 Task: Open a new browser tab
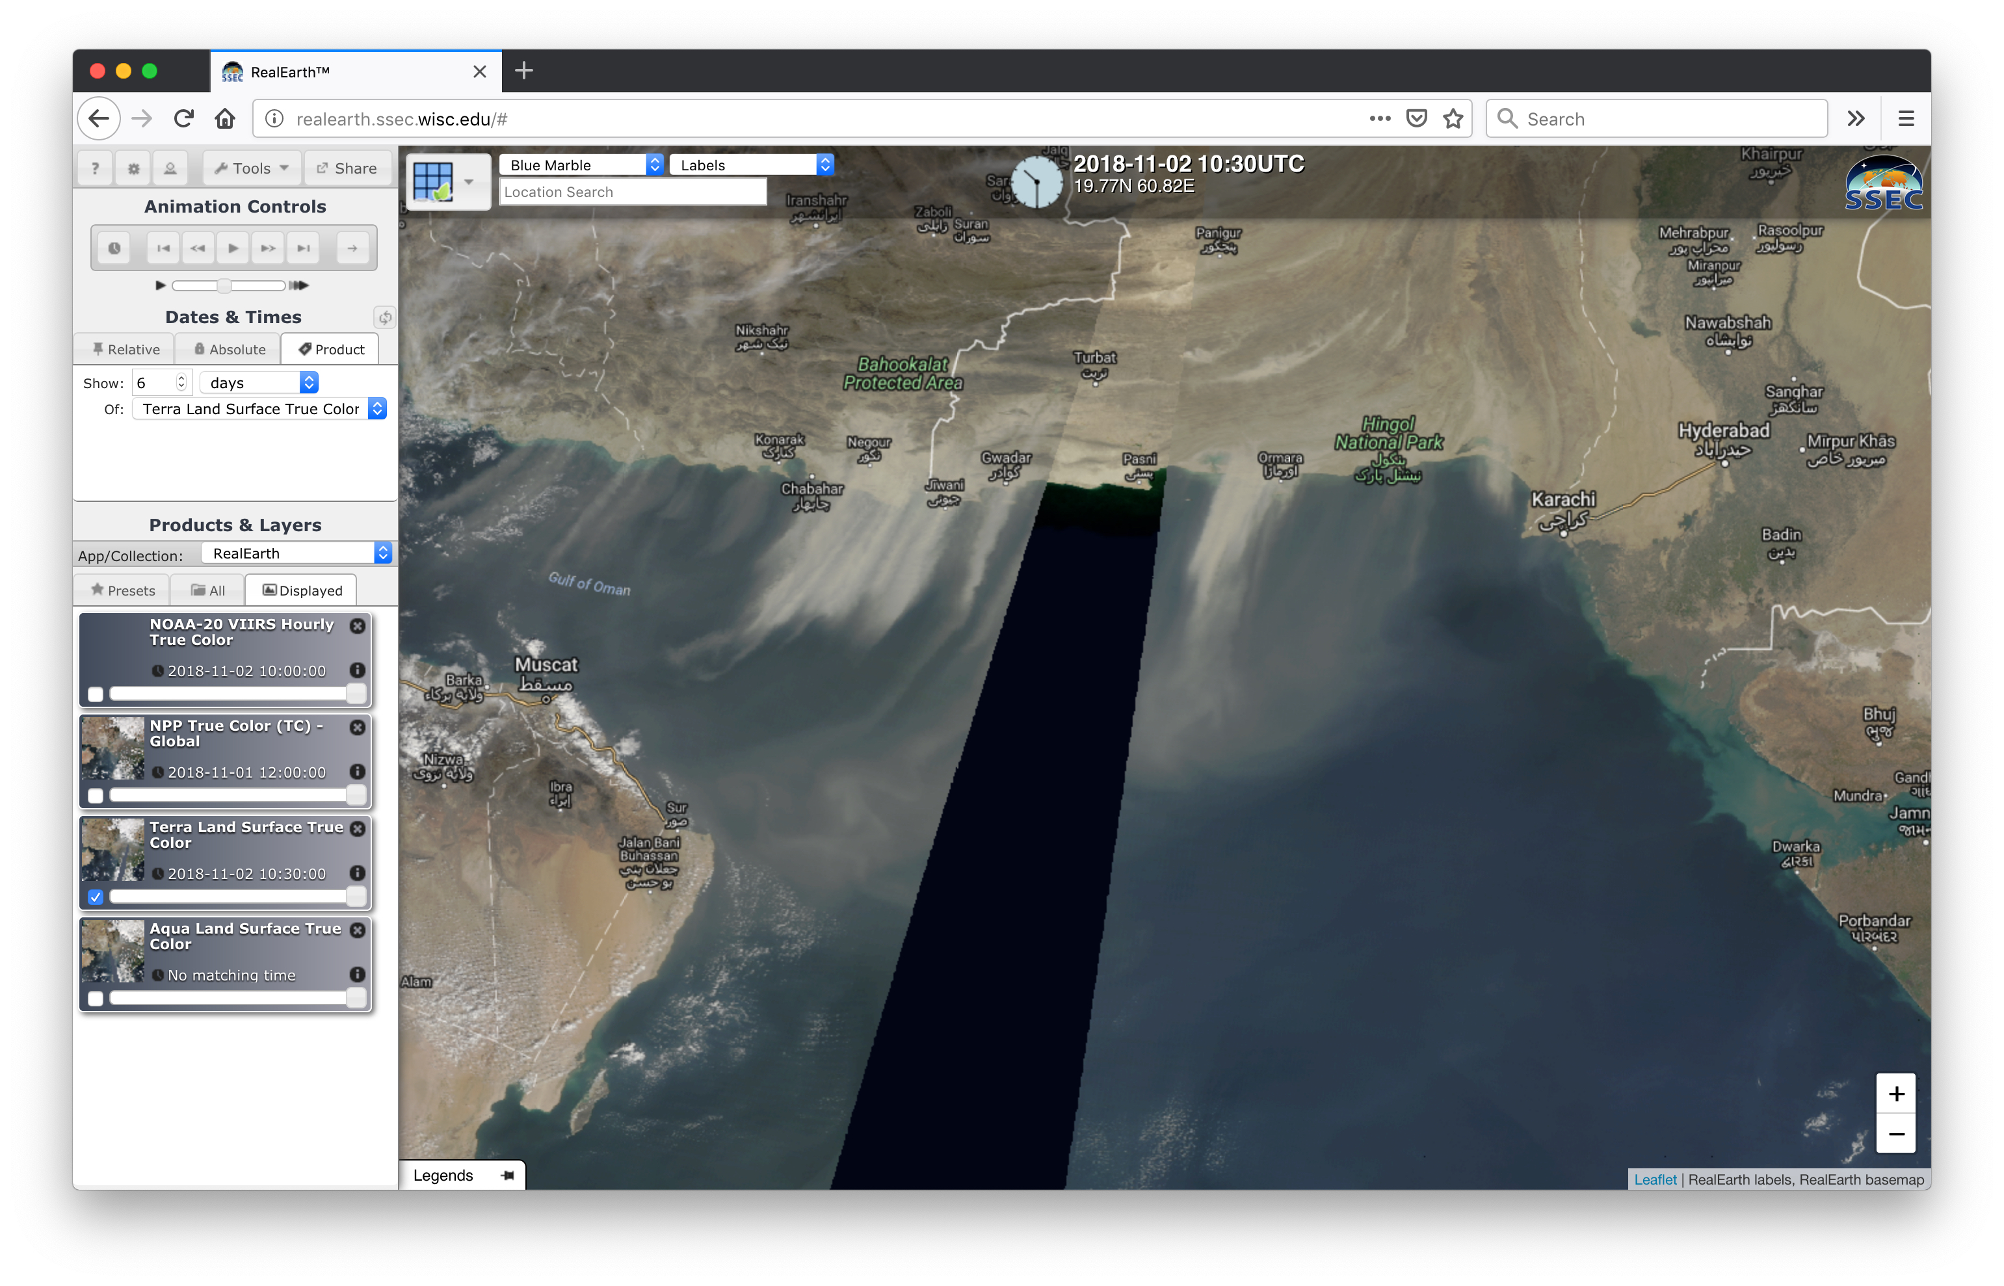point(523,71)
